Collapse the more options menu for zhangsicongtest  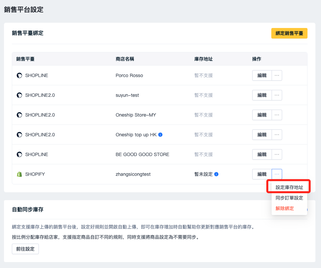277,174
